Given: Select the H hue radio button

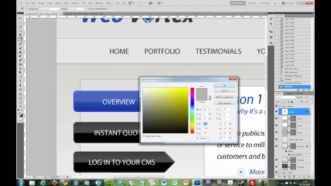Looking at the screenshot, I should pos(198,110).
